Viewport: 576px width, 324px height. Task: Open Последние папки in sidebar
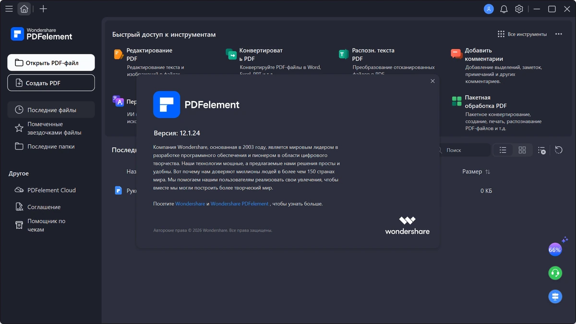[x=51, y=146]
